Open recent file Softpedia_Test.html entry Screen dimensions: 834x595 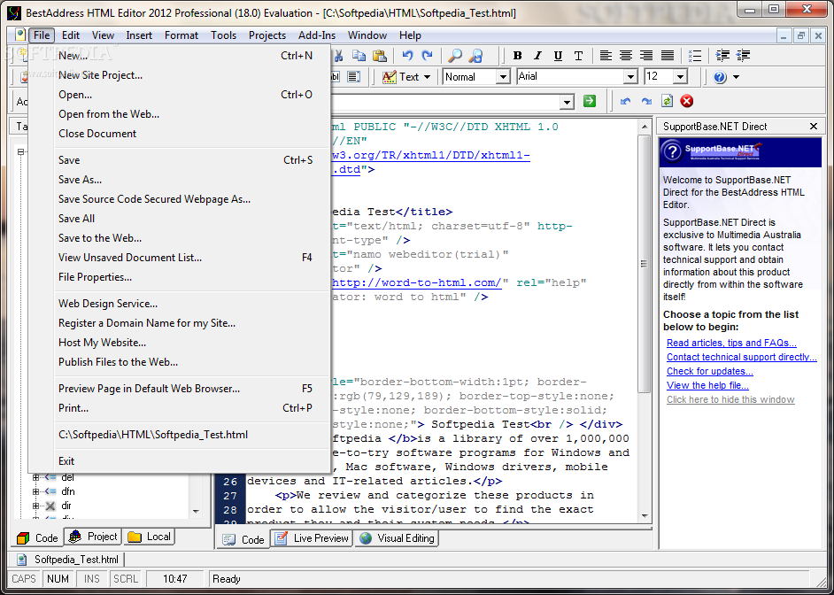pos(179,435)
